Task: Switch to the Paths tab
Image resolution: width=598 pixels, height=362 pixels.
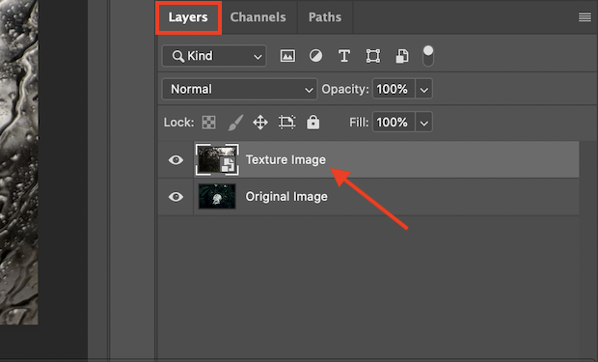Action: [x=325, y=17]
